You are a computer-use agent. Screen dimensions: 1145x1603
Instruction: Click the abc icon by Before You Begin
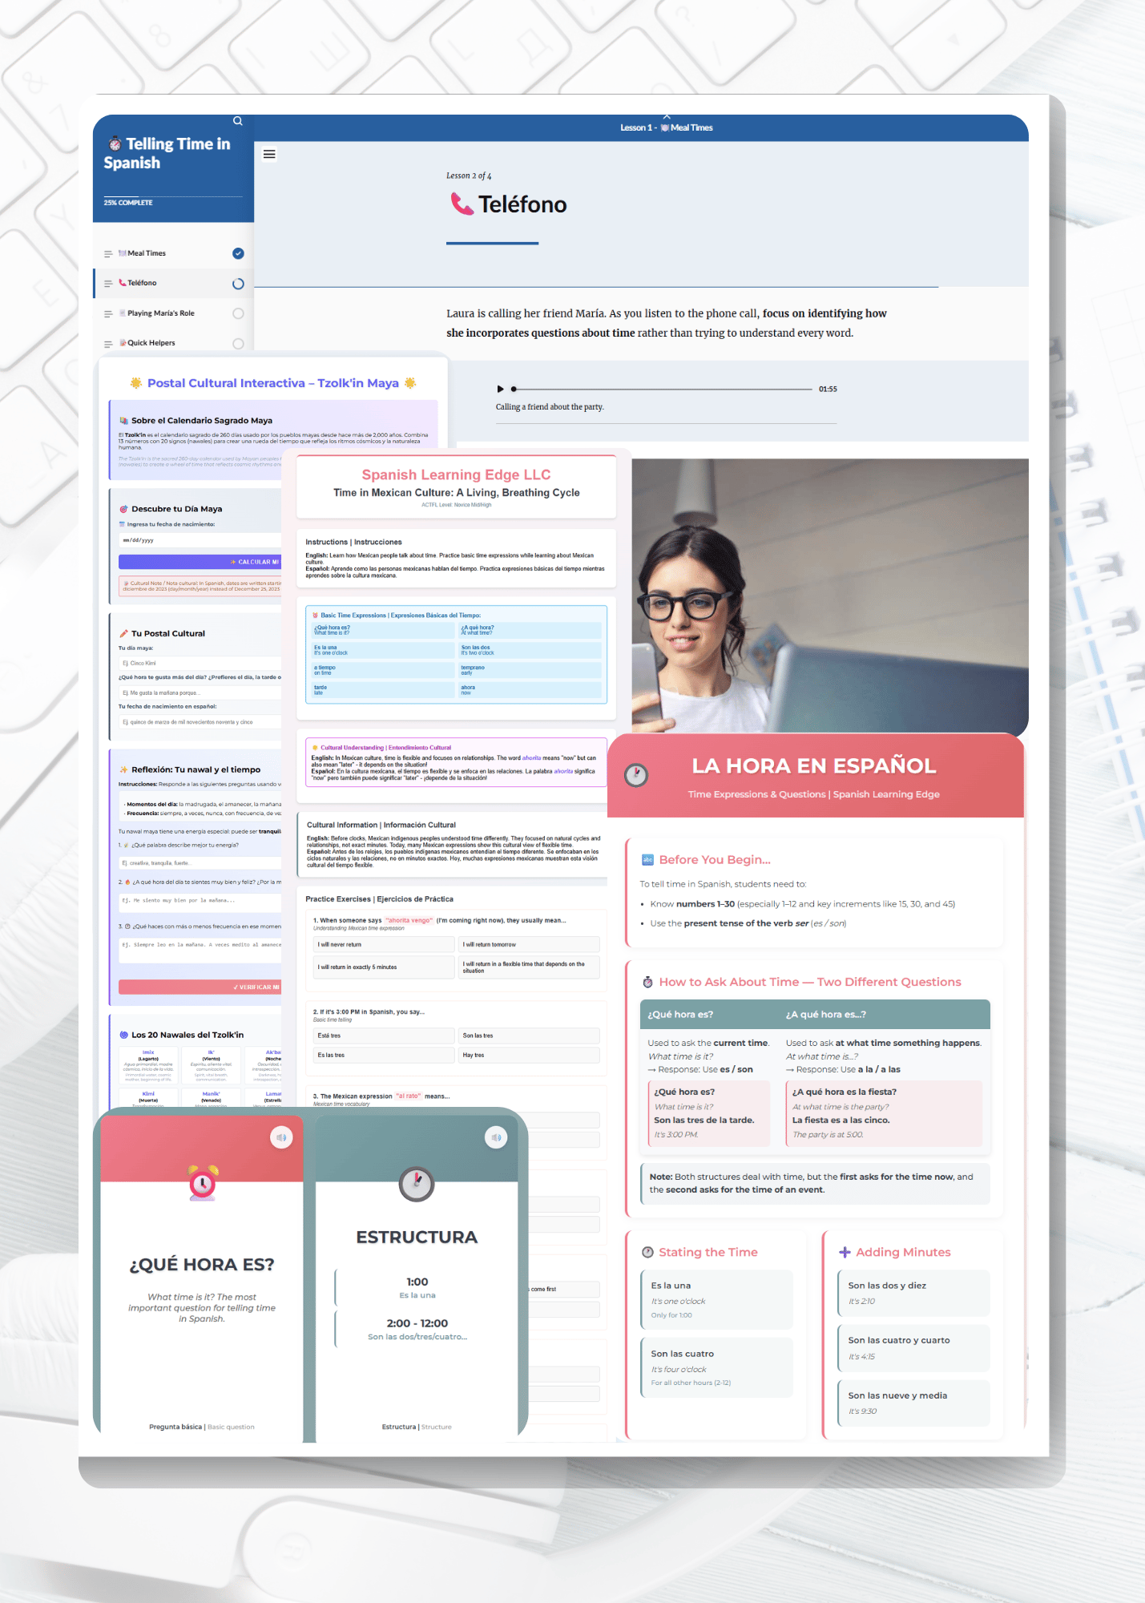tap(647, 860)
